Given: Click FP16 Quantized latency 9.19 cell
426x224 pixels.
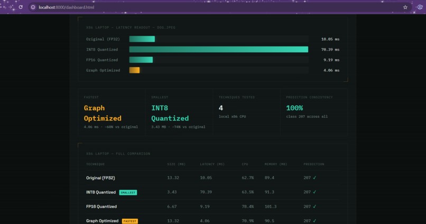Looking at the screenshot, I should [205, 207].
